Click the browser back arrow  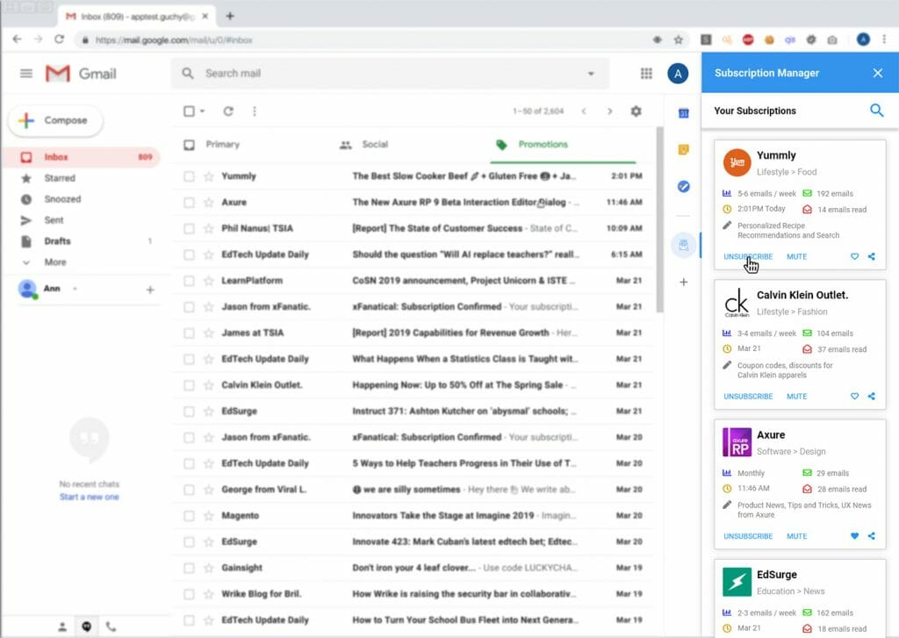pos(17,39)
